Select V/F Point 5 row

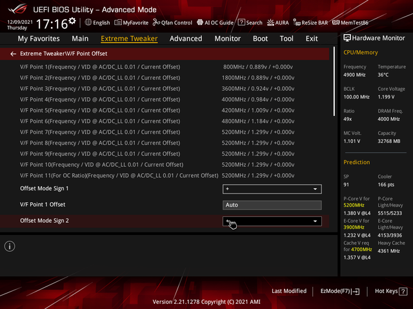point(165,110)
